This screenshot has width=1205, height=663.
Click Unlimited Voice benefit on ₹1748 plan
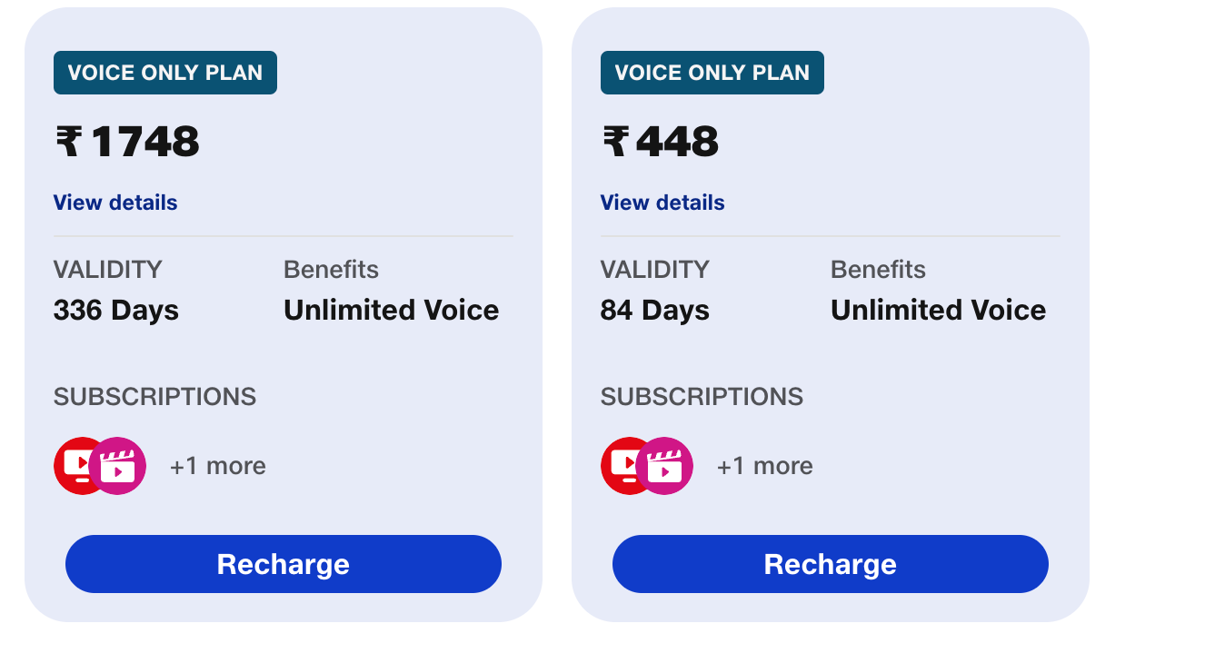(x=392, y=311)
